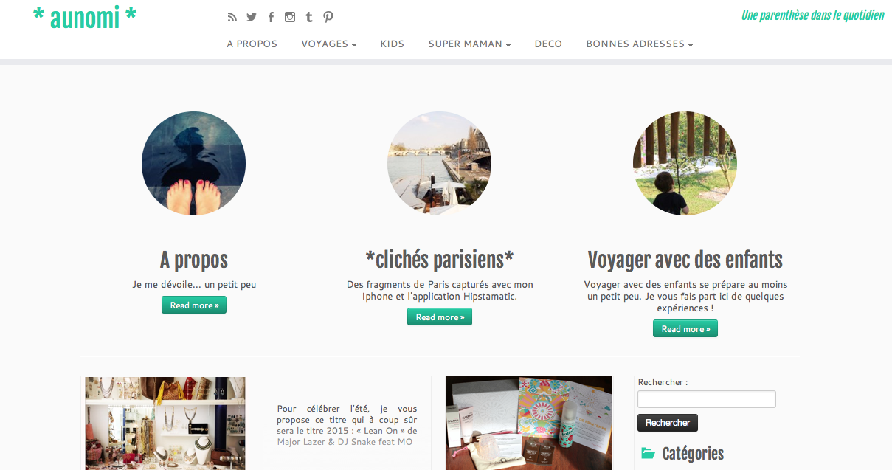Click the Catégories folder icon
892x470 pixels.
tap(648, 453)
